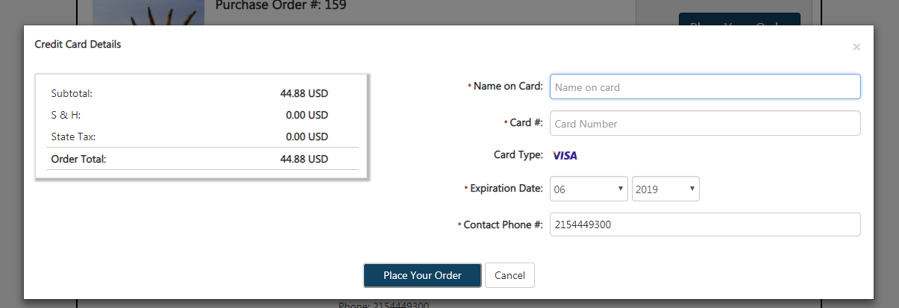Click the Contact Phone # label
Screen dimensions: 899x308
[x=503, y=224]
